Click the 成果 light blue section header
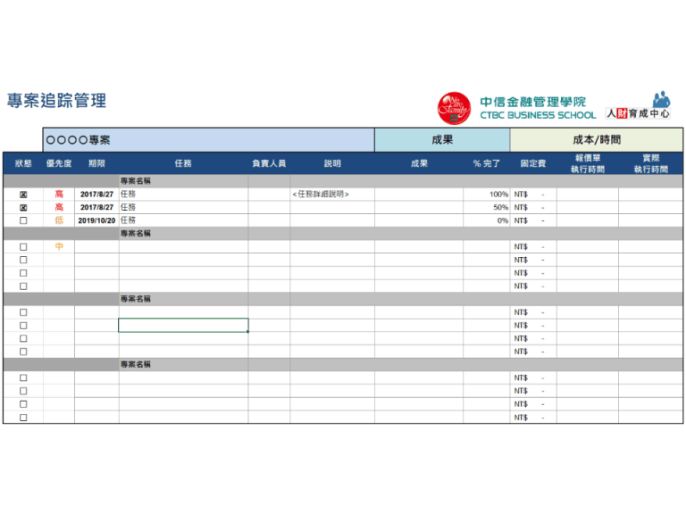 441,140
